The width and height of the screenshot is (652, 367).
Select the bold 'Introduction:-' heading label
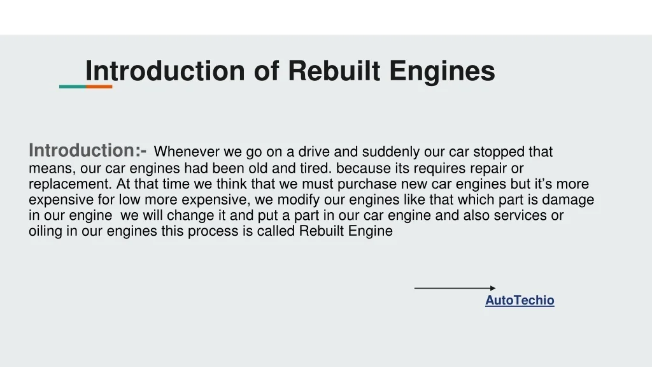coord(87,151)
